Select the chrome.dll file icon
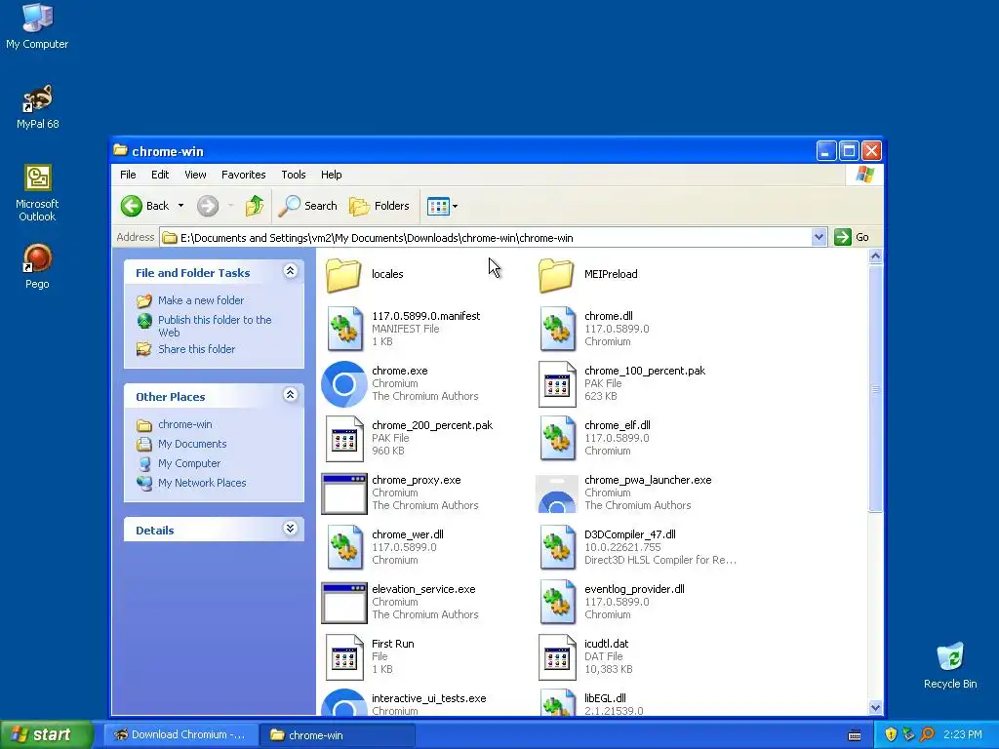The height and width of the screenshot is (749, 999). point(557,329)
